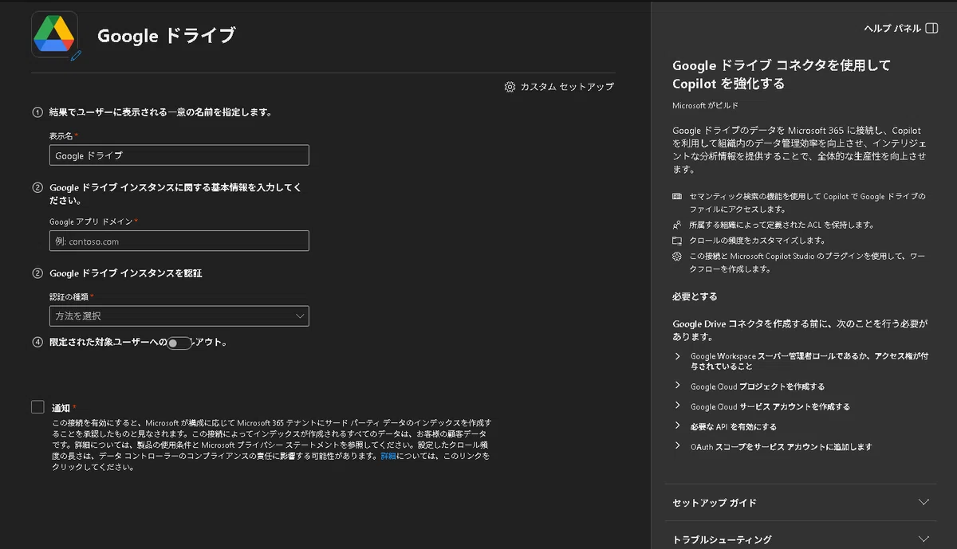Click the ヘルプ パネル panel toggle icon
This screenshot has height=549, width=957.
[931, 29]
